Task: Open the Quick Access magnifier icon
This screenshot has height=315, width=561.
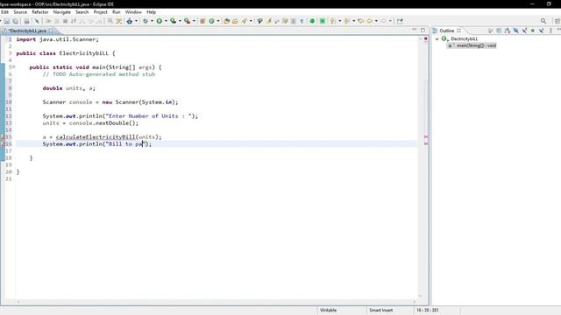Action: 543,21
